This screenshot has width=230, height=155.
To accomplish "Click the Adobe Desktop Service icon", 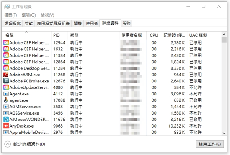I will (6, 68).
